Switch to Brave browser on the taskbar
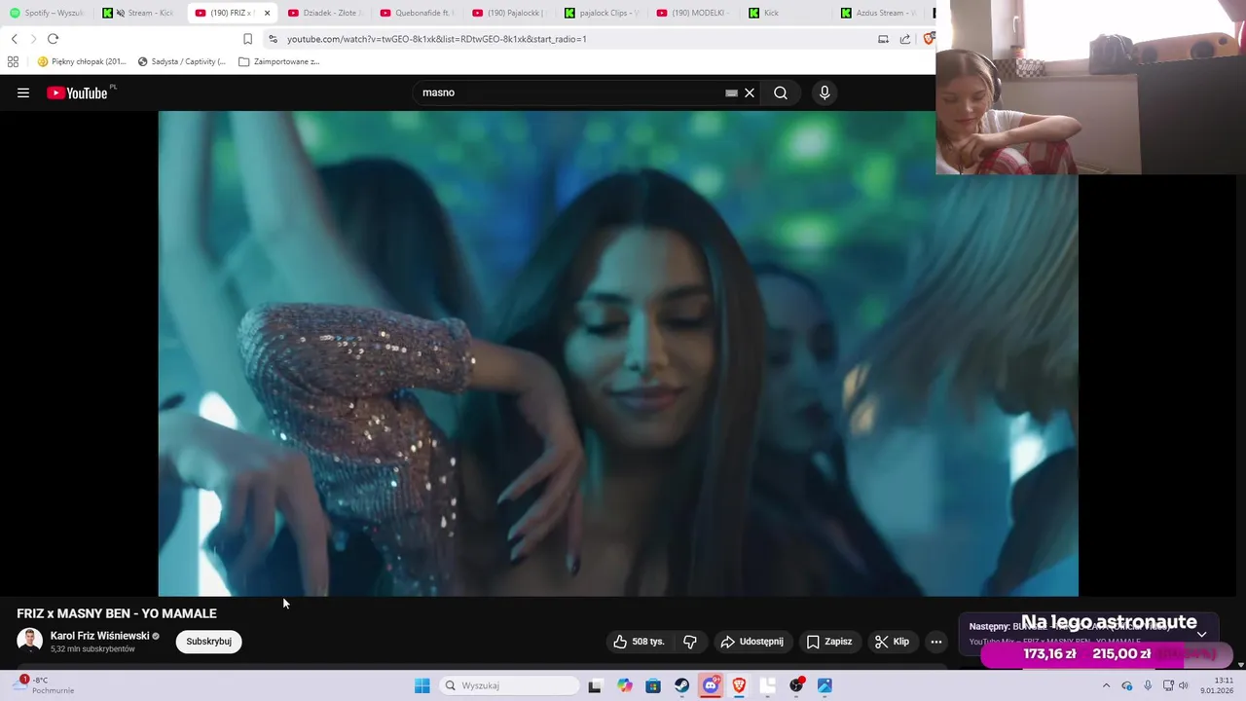This screenshot has height=701, width=1246. tap(739, 685)
